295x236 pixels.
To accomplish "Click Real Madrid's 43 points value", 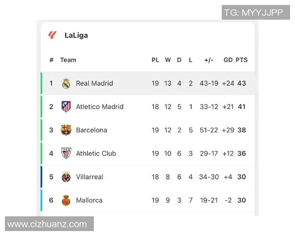I will [241, 84].
